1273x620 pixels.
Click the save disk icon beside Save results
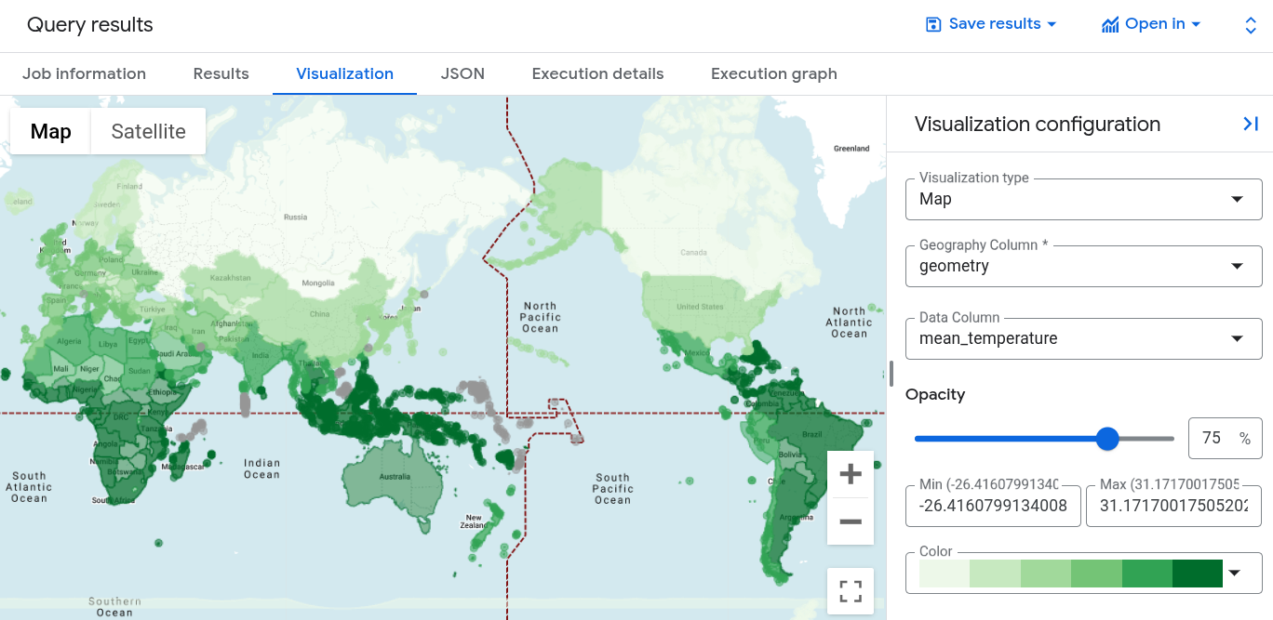click(x=932, y=23)
